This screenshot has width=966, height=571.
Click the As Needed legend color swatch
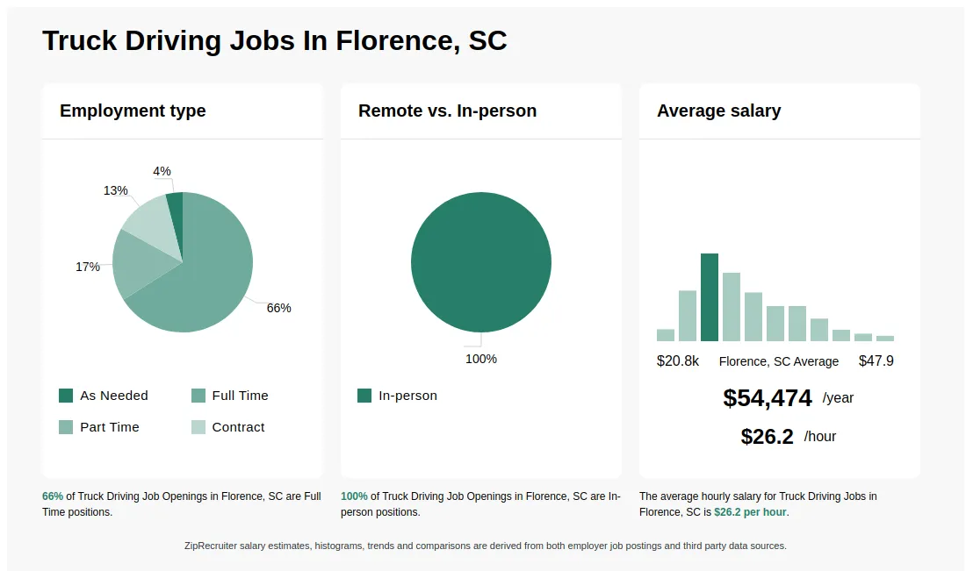(66, 396)
